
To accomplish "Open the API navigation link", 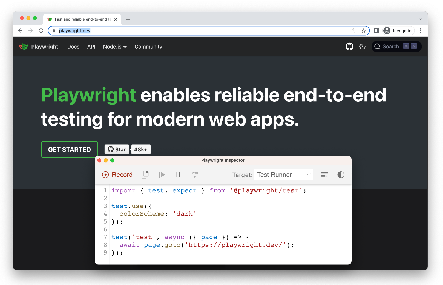I will 91,47.
